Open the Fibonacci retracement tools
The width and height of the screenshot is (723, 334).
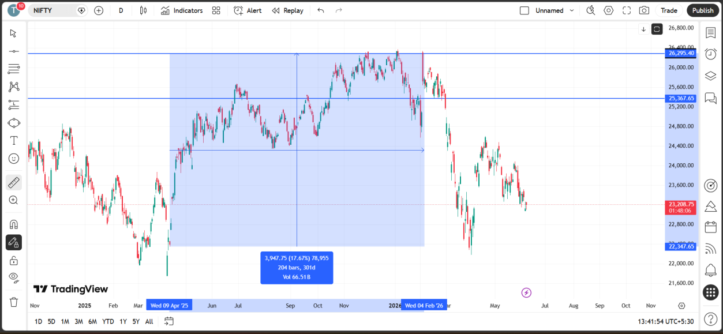click(13, 69)
